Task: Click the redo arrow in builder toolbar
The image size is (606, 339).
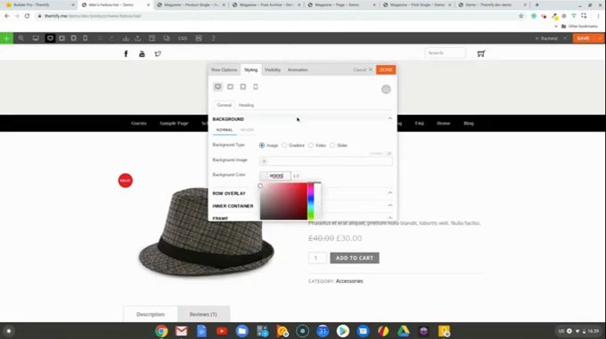Action: tap(111, 38)
